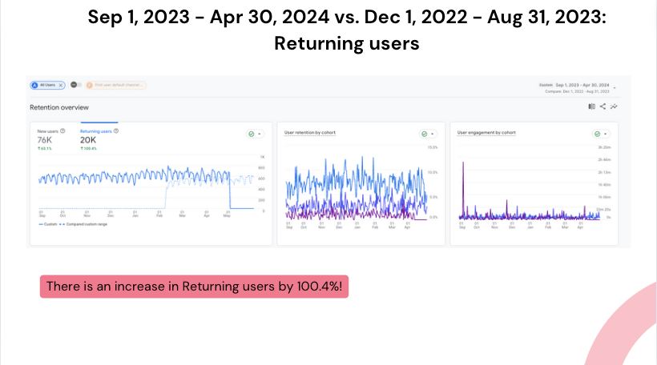Toggle the comparison switch next to All Users
The height and width of the screenshot is (365, 657).
(75, 85)
